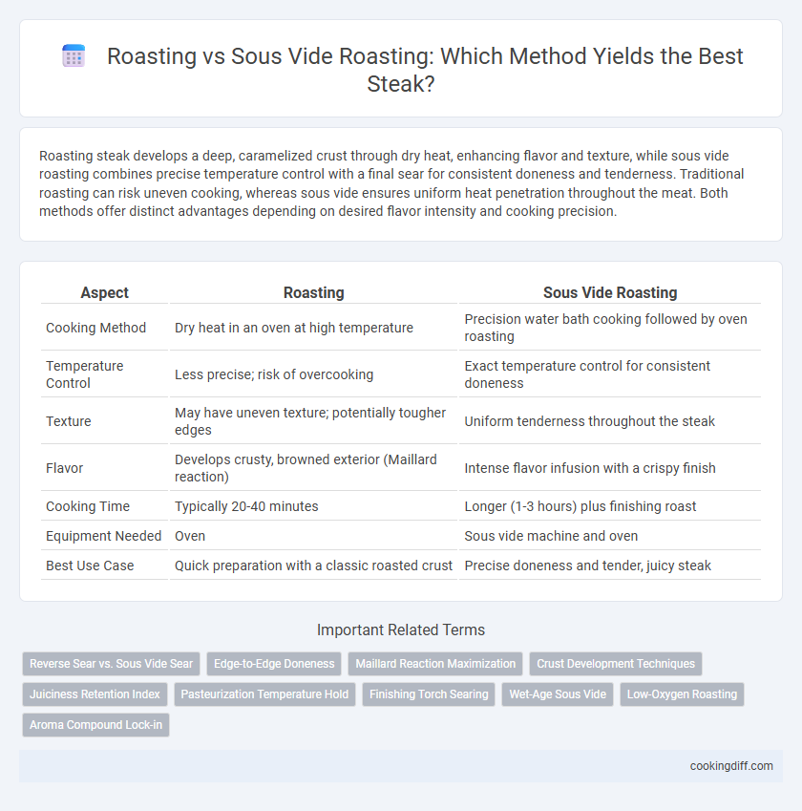Image resolution: width=802 pixels, height=811 pixels.
Task: Open the Low-Oxygen Roasting tag
Action: 682,694
